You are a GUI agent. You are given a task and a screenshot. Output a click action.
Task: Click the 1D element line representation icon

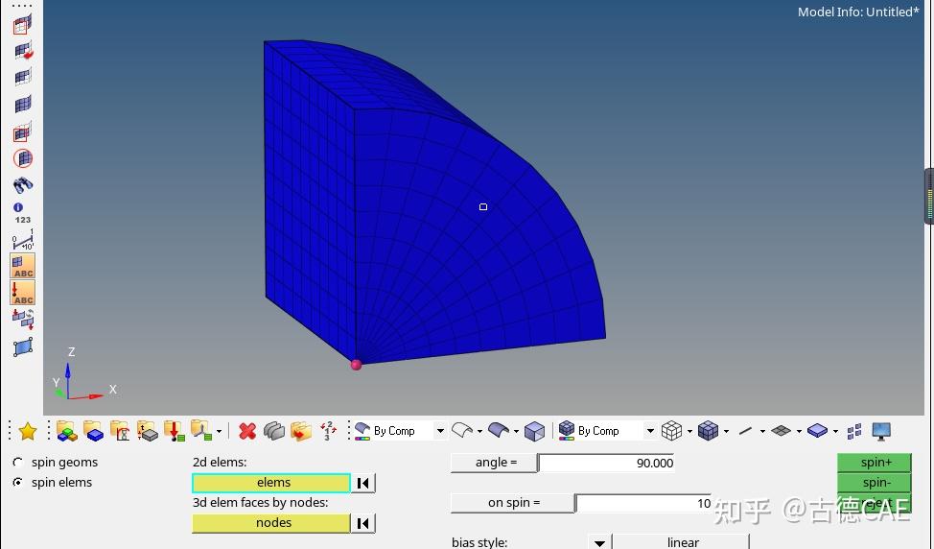click(746, 430)
